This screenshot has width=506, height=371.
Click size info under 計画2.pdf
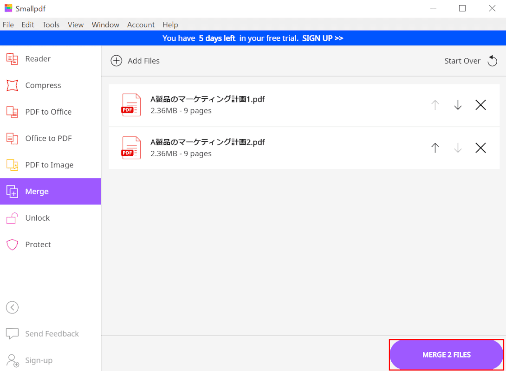tap(181, 154)
